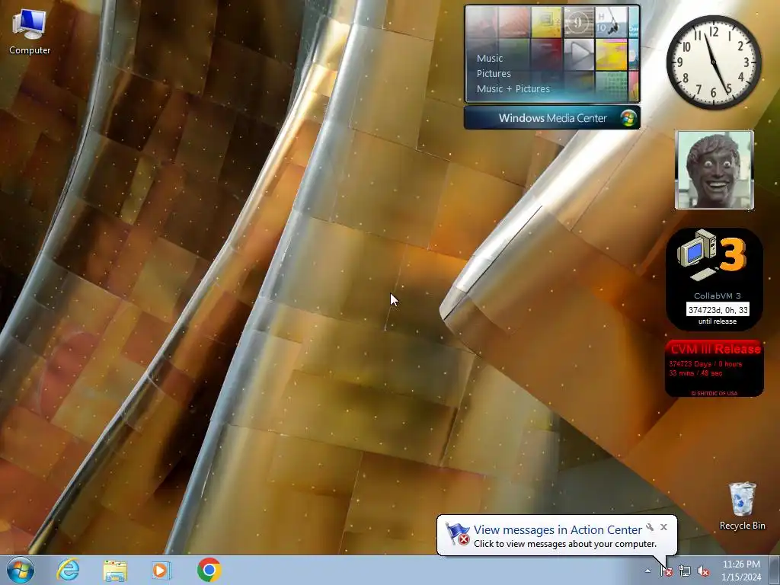Image resolution: width=780 pixels, height=585 pixels.
Task: Click the Windows Start orb
Action: 21,570
